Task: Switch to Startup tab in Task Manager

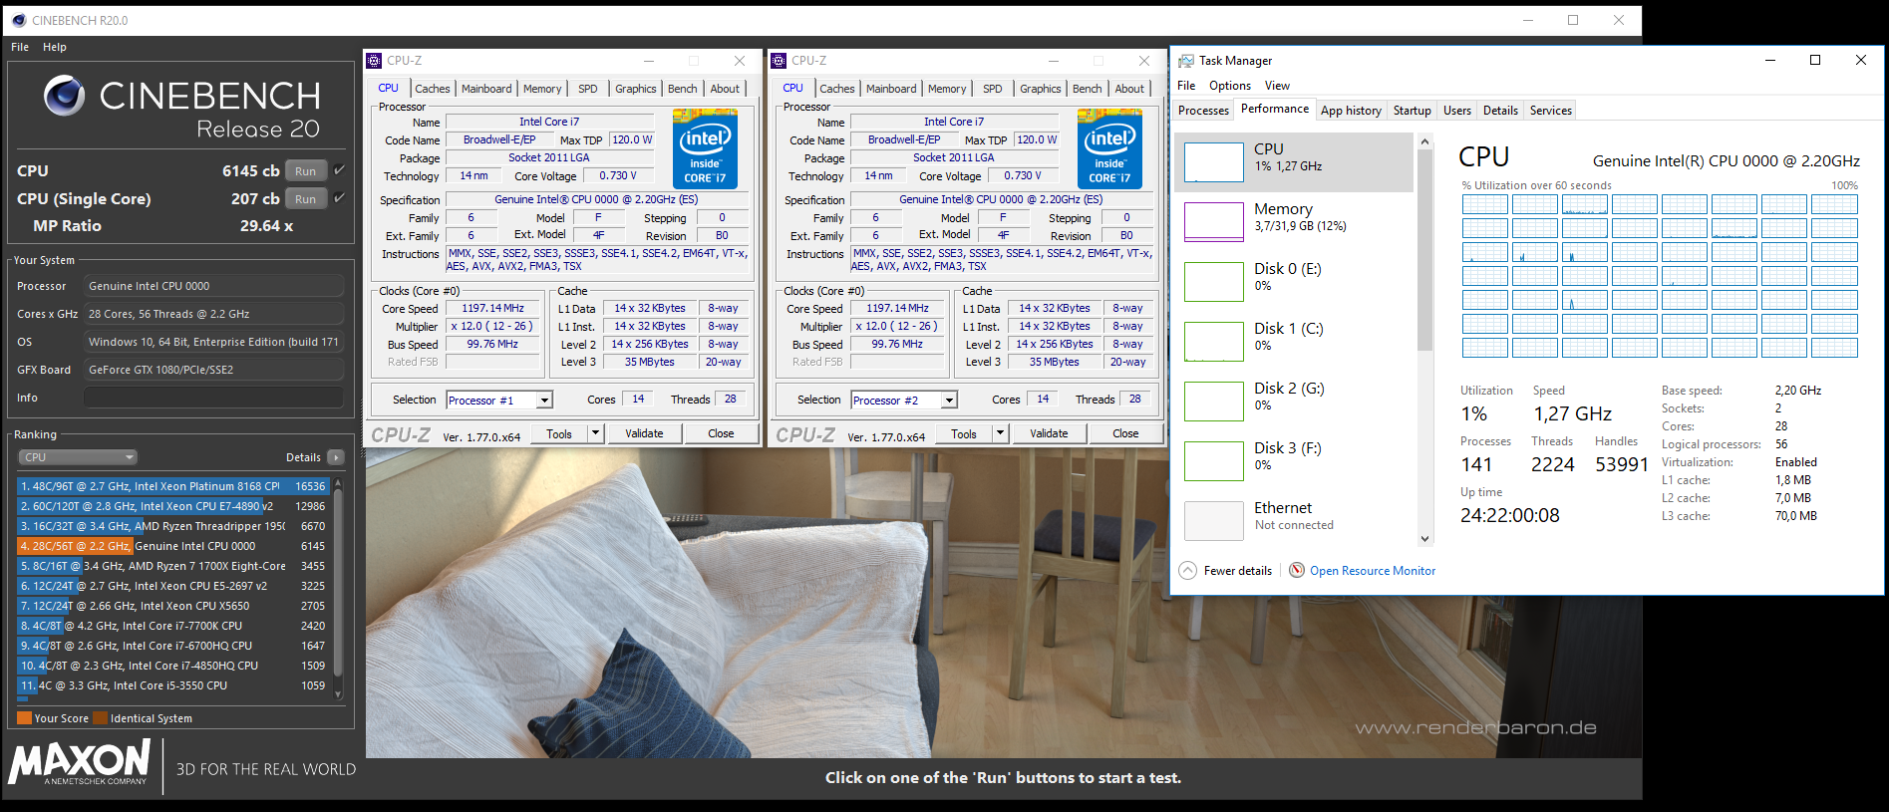Action: point(1412,111)
